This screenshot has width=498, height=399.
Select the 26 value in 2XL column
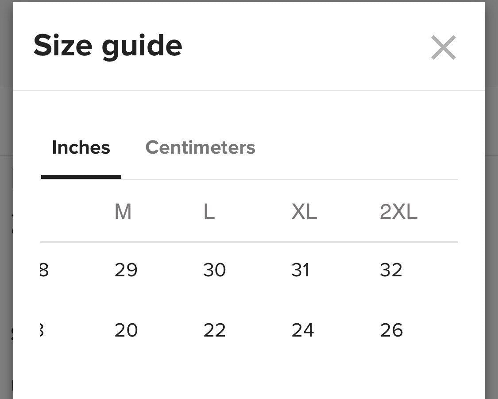(x=391, y=330)
